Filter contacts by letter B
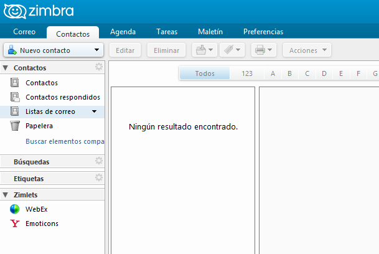Screen dimensions: 379x254 290,73
